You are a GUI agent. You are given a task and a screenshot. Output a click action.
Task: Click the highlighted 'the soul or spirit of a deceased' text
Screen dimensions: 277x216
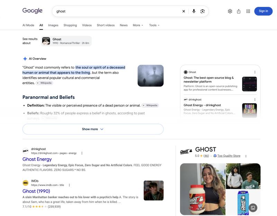click(100, 67)
